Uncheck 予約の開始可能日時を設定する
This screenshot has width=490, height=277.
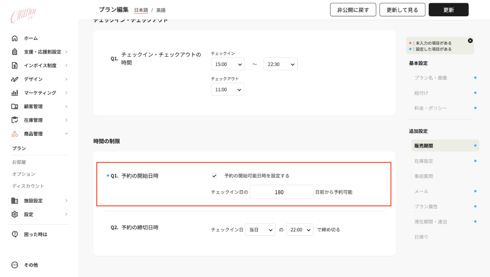pos(214,176)
